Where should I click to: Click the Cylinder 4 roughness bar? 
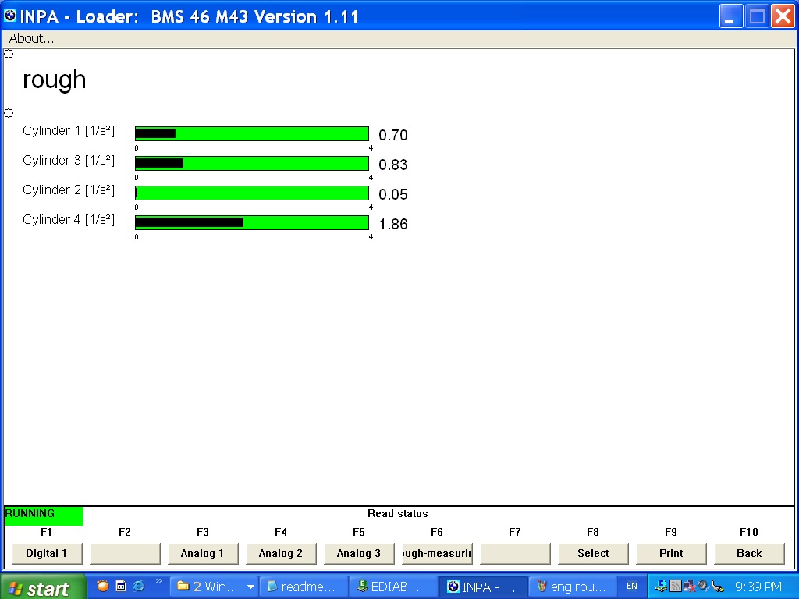[x=252, y=222]
